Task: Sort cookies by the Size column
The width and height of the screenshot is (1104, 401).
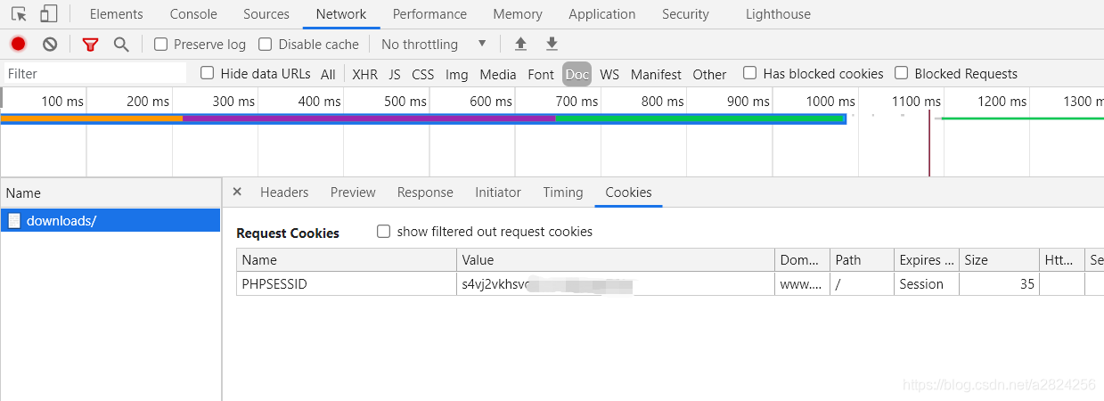Action: [999, 259]
